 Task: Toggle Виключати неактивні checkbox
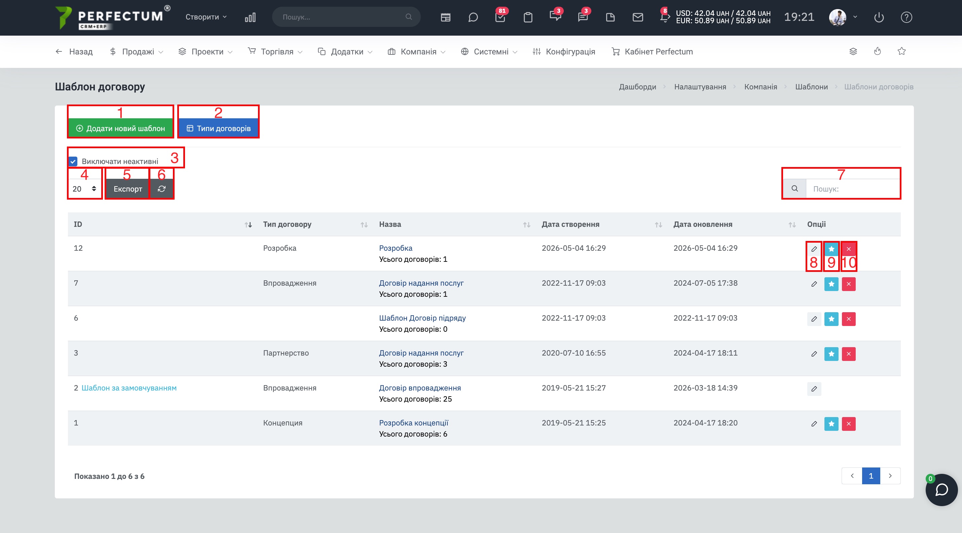coord(73,162)
